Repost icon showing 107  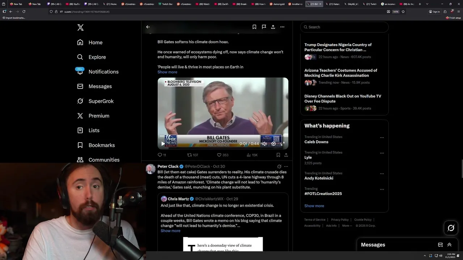tap(192, 155)
